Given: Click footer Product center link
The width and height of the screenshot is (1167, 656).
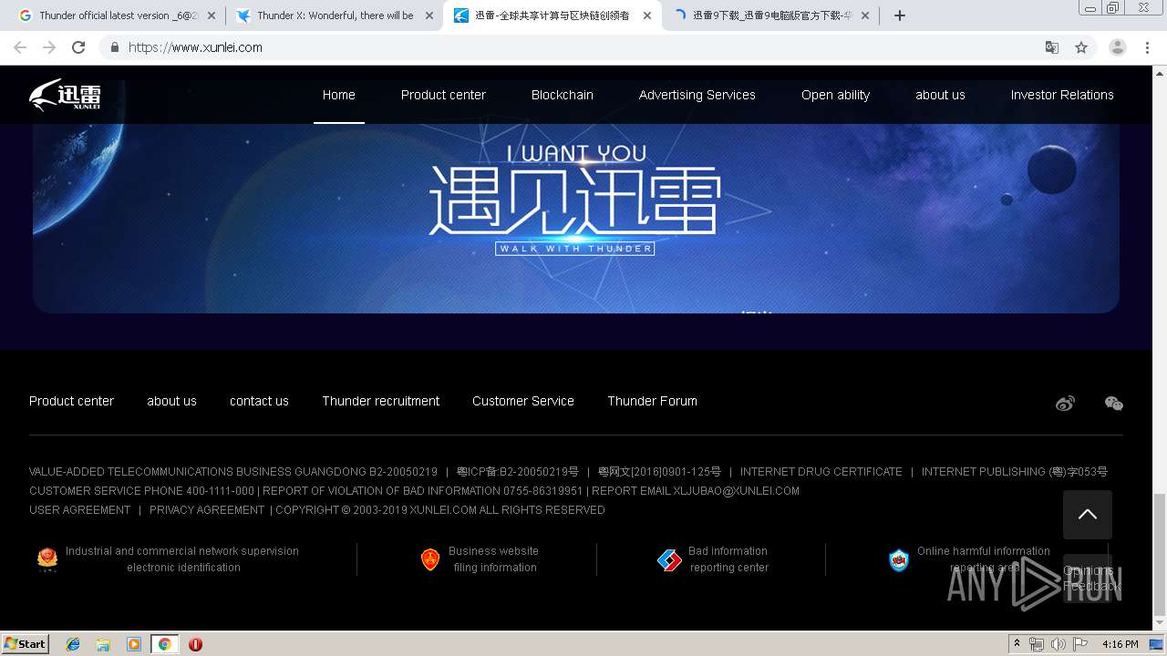Looking at the screenshot, I should click(x=71, y=401).
